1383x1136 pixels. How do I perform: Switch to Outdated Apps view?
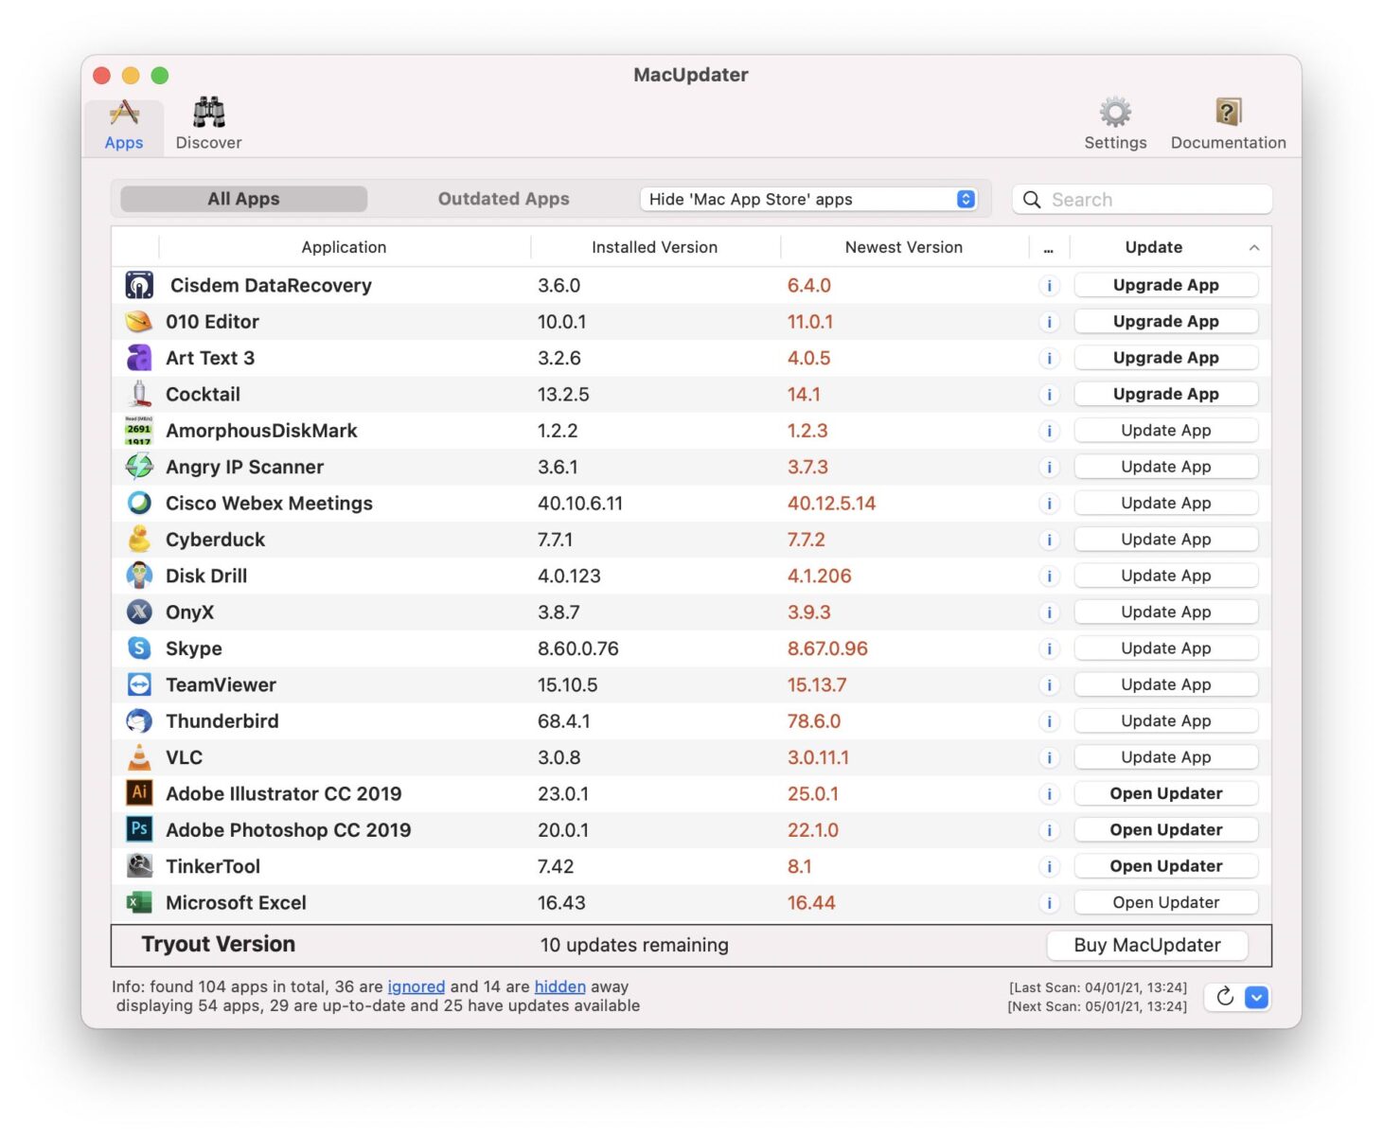(x=503, y=199)
